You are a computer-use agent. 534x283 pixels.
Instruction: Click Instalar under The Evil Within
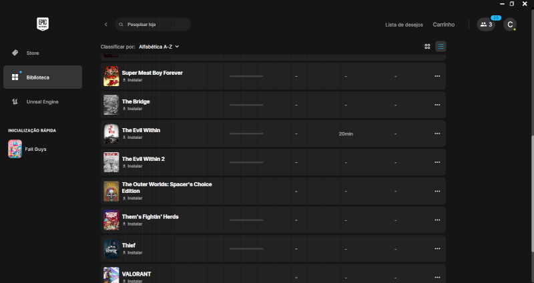click(132, 137)
